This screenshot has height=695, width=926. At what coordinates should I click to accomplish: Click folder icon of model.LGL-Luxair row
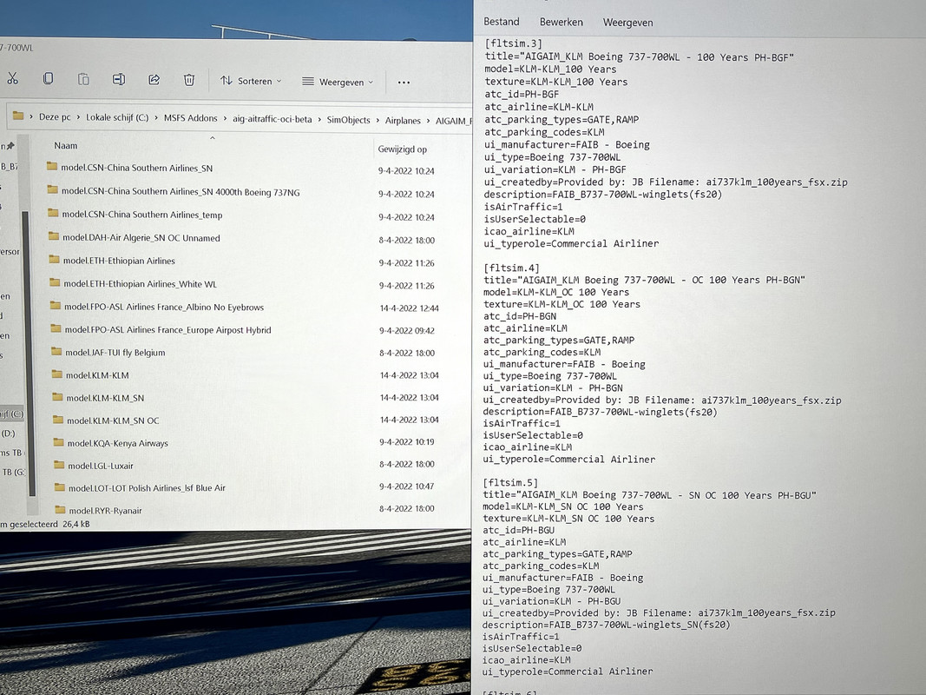tap(59, 465)
